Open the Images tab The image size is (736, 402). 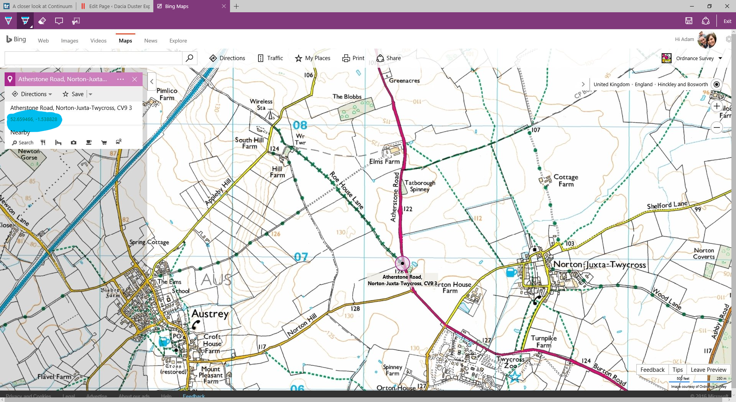69,41
